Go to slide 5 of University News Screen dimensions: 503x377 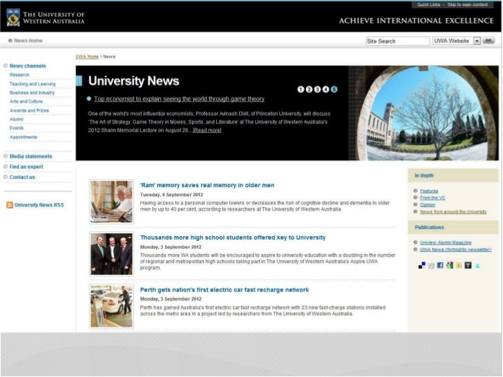click(334, 89)
